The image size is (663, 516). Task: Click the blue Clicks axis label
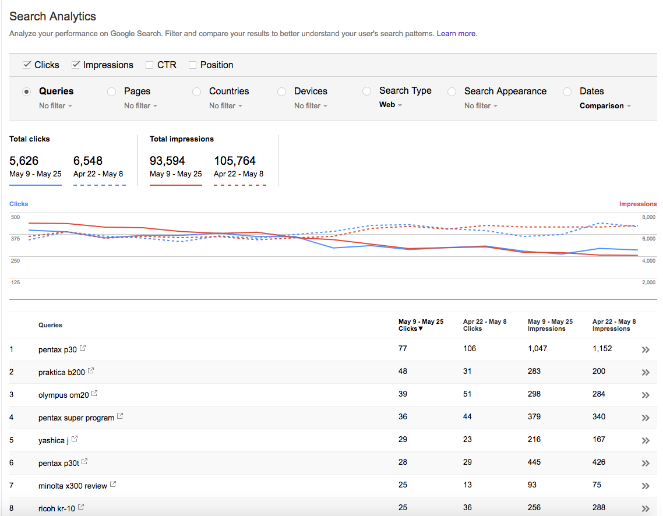pos(19,204)
